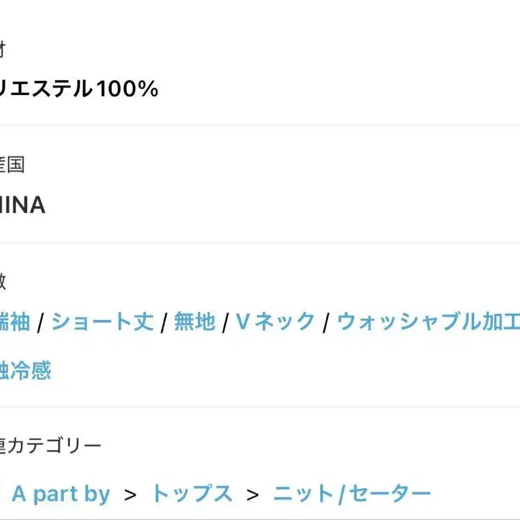520x520 pixels.
Task: Open the Vネック tag link
Action: coord(275,321)
